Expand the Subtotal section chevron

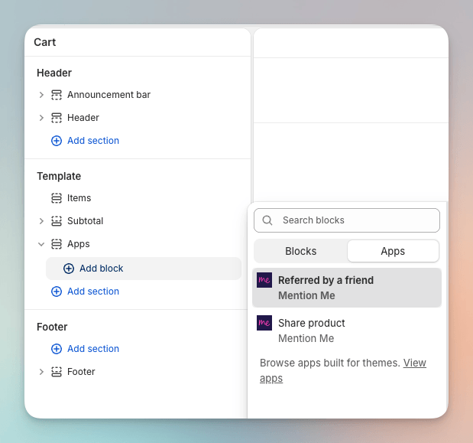pyautogui.click(x=41, y=221)
